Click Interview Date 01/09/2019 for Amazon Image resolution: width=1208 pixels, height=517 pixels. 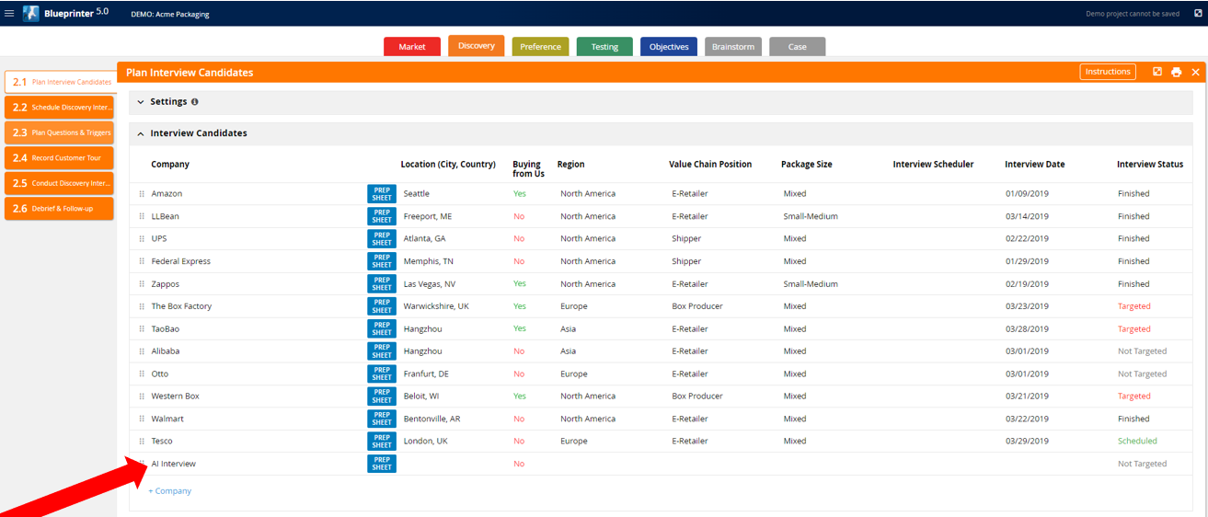coord(1027,194)
